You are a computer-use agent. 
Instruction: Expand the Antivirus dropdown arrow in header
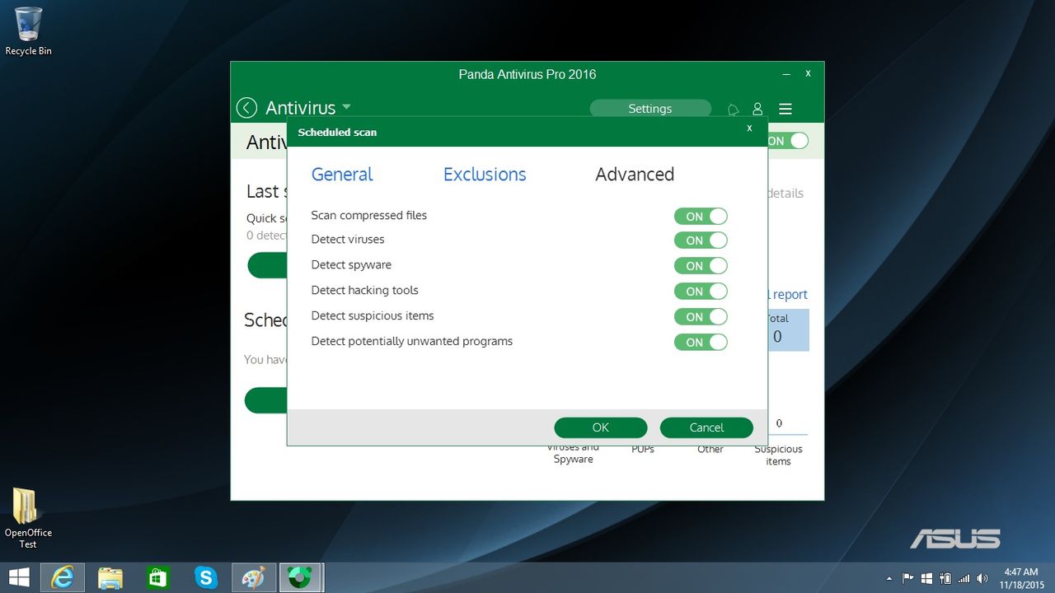click(346, 107)
